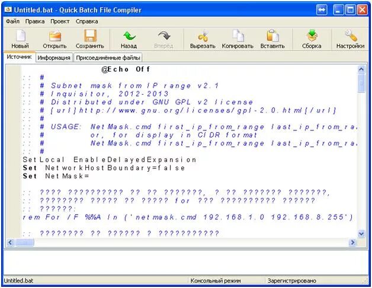Image resolution: width=372 pixels, height=288 pixels.
Task: Click 'Зарегистрировано' status bar entry
Action: (x=292, y=281)
